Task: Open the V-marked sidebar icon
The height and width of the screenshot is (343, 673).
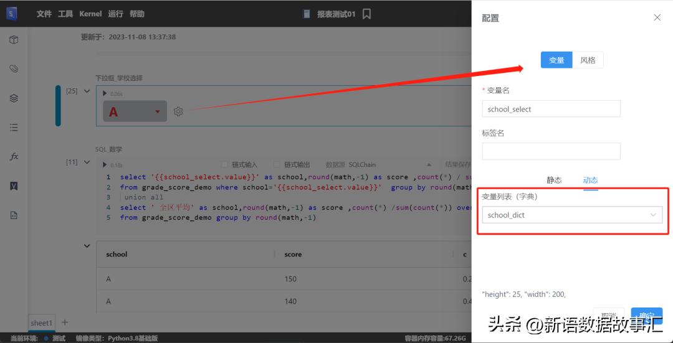Action: (14, 186)
